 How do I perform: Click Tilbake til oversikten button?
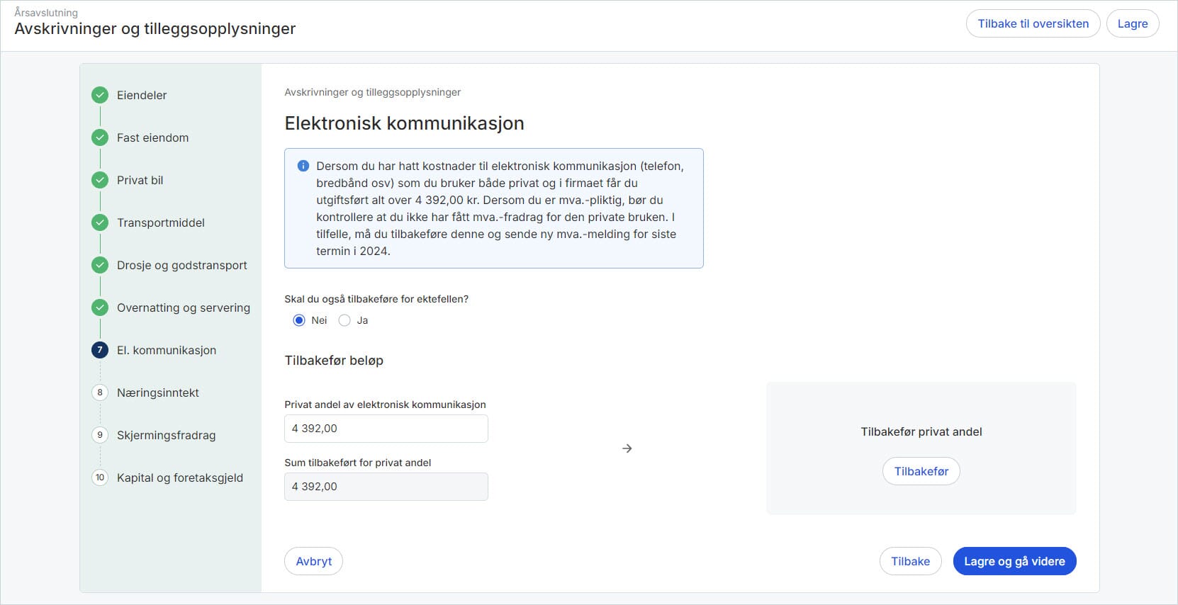[1033, 23]
